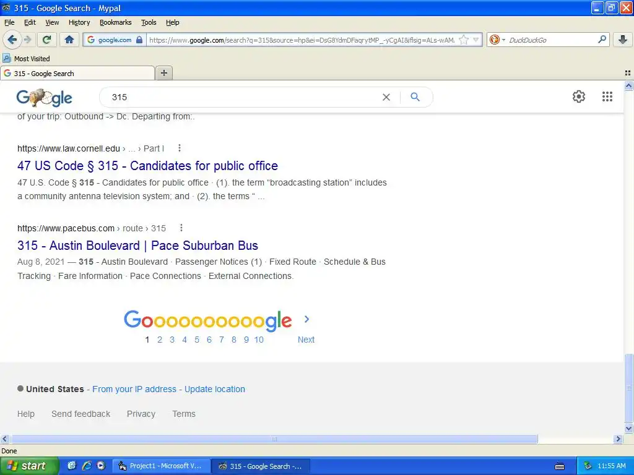Open Send feedback footer link

81,414
